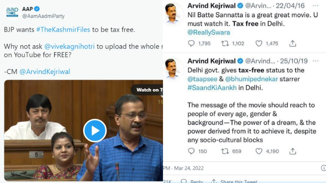Open the #SaandKiAankh hashtag

(212, 88)
